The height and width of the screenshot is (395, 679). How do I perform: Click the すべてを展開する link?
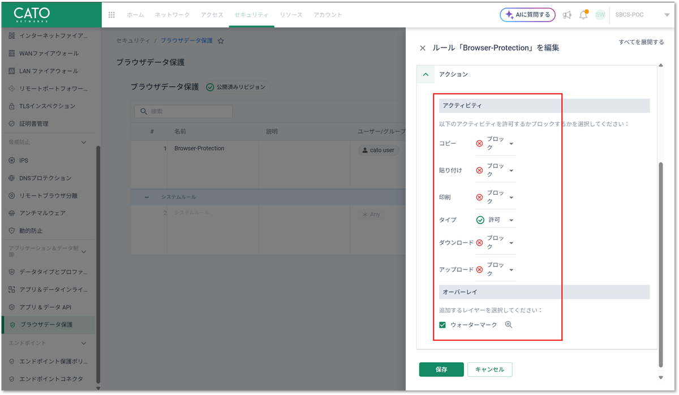[x=642, y=42]
